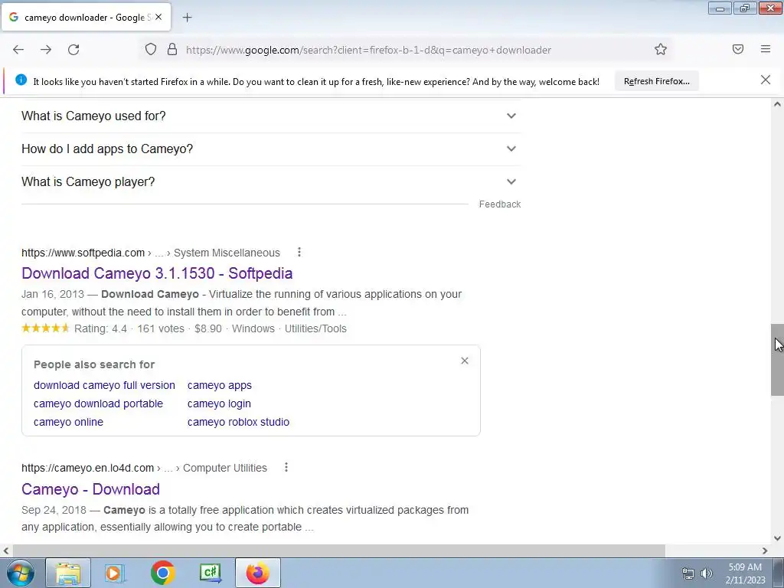Click the notification info icon
784x588 pixels.
click(x=21, y=80)
